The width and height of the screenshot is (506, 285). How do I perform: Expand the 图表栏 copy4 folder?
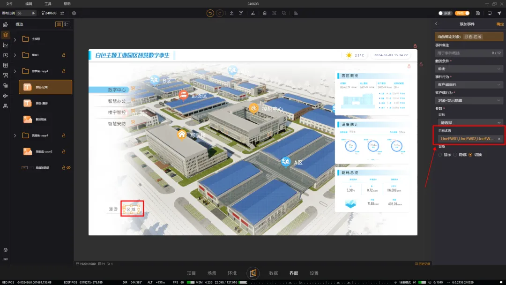pyautogui.click(x=15, y=71)
